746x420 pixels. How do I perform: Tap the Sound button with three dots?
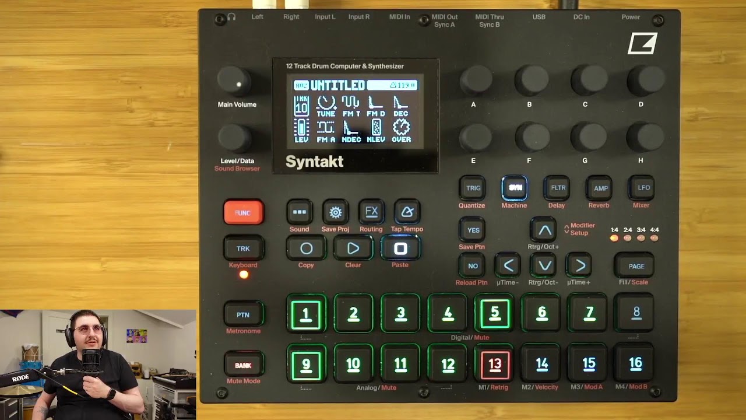[x=300, y=213]
